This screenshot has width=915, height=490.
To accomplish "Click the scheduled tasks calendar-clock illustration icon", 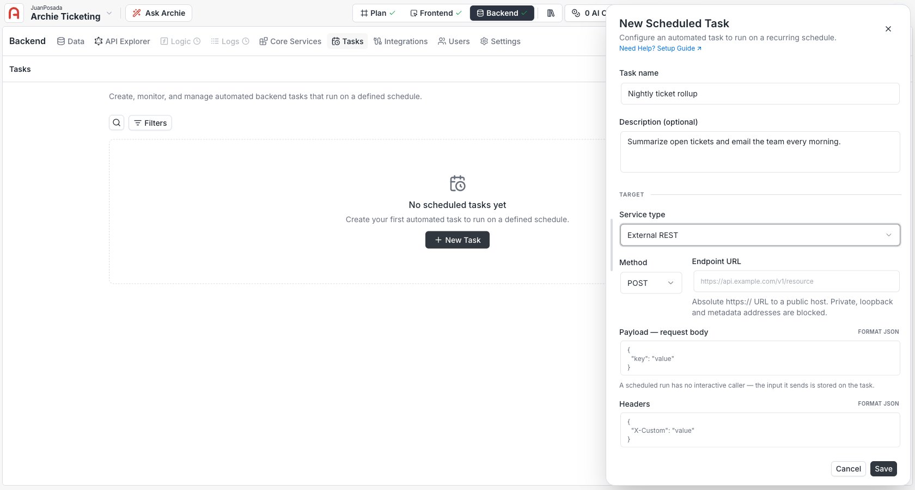I will [457, 183].
